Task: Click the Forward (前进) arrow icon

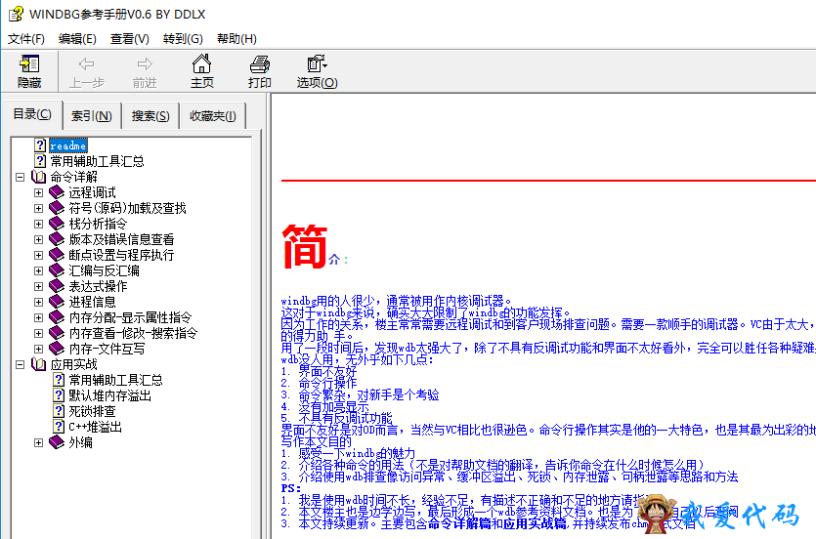Action: click(x=145, y=63)
